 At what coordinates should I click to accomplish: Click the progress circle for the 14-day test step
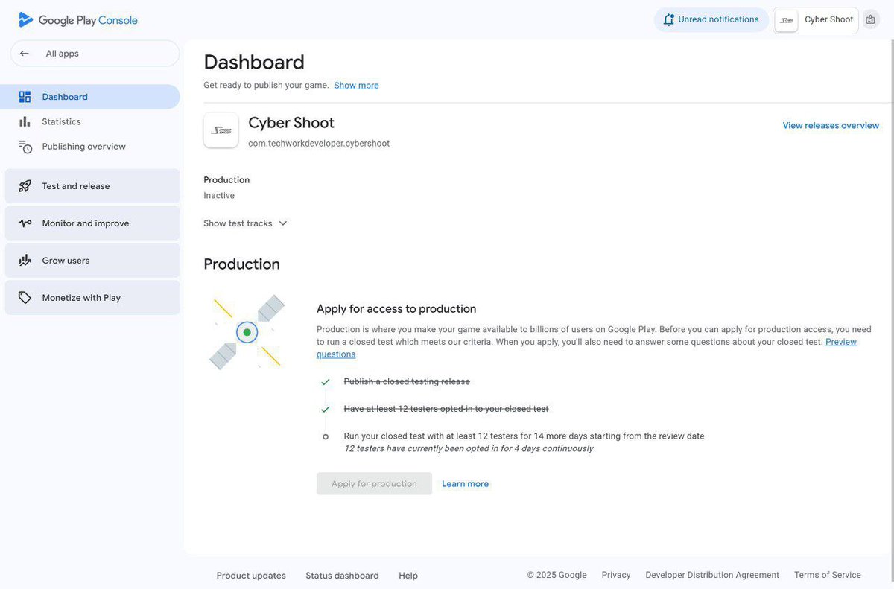pyautogui.click(x=325, y=436)
